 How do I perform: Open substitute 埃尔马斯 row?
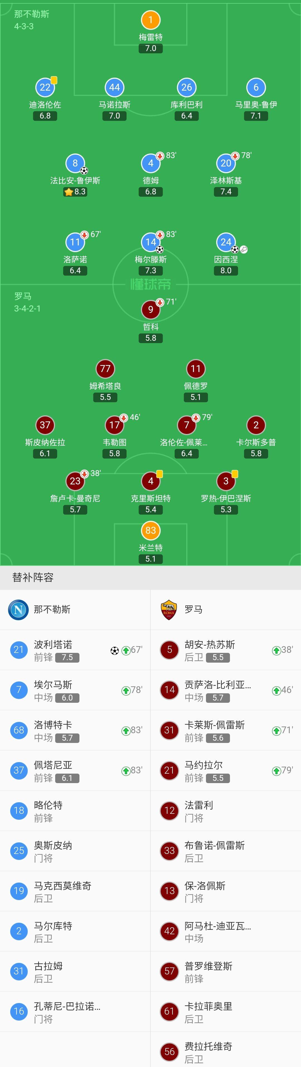(x=75, y=690)
